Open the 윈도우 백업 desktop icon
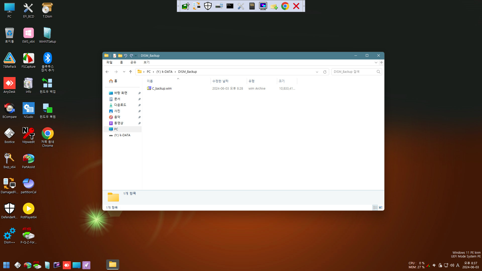This screenshot has height=271, width=482. pos(47,86)
